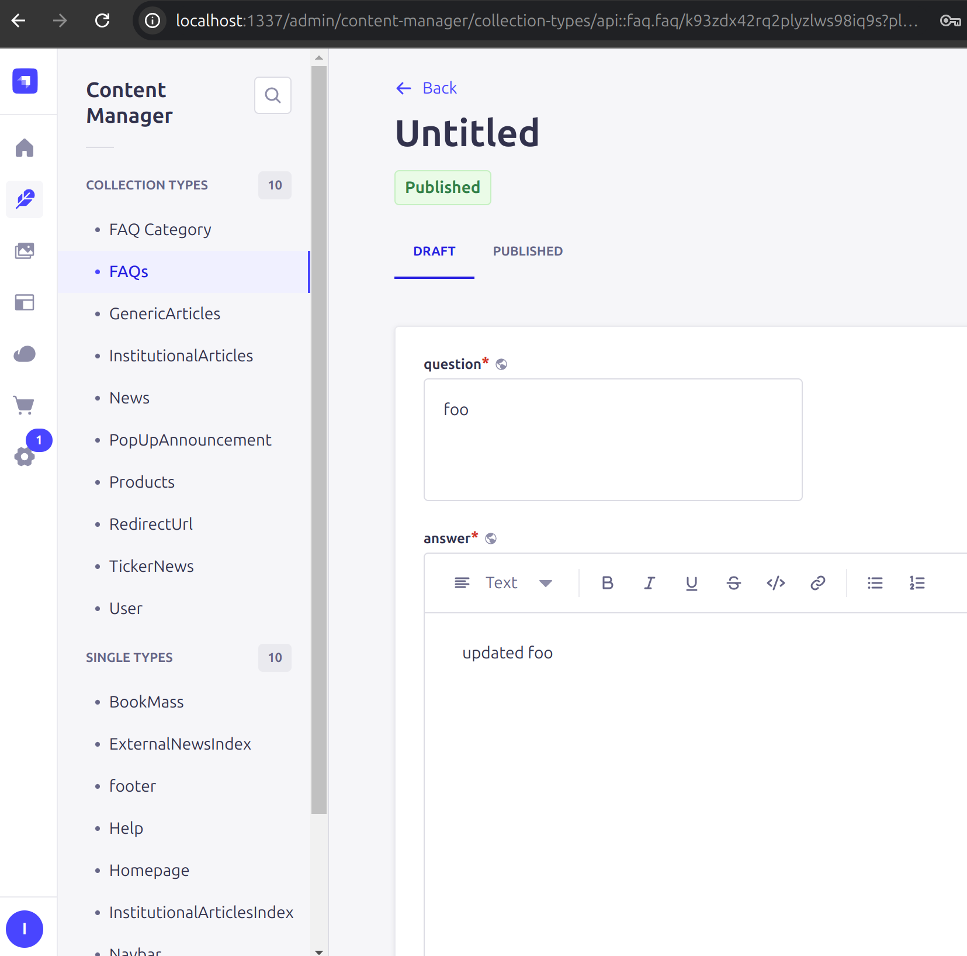Toggle italic formatting in answer editor
967x956 pixels.
point(649,583)
